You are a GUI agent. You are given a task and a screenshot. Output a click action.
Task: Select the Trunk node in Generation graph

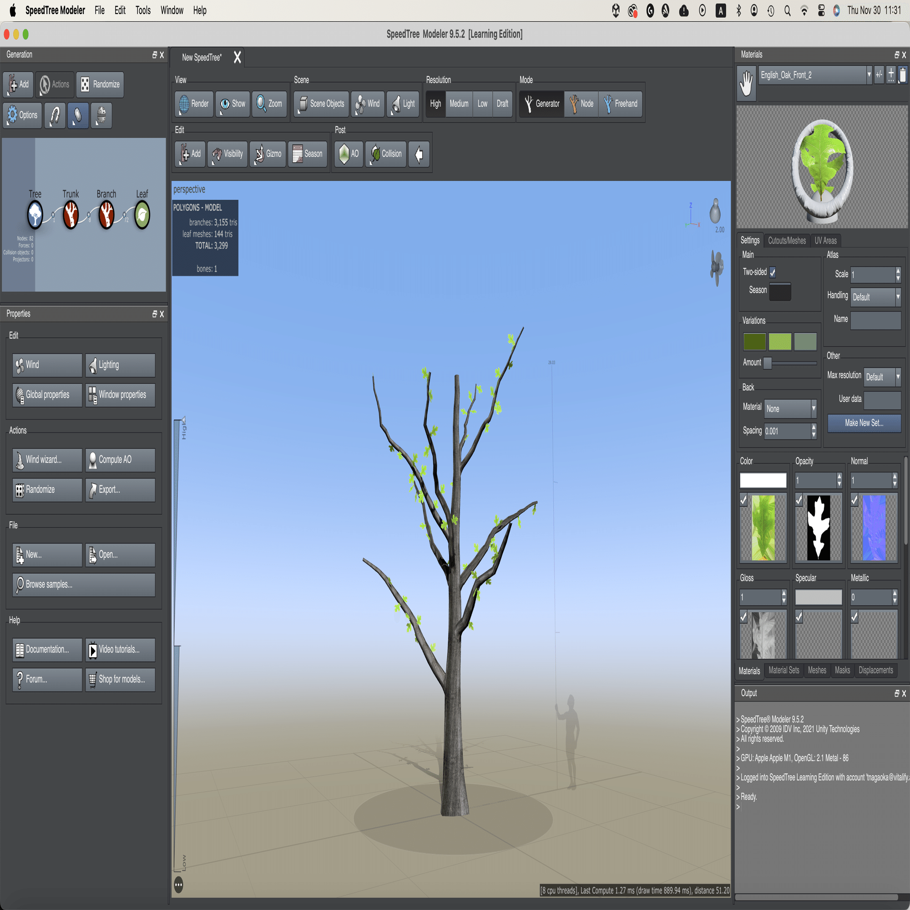(x=71, y=215)
